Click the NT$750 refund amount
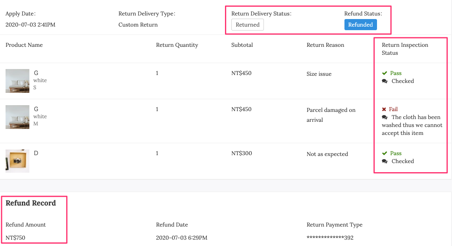This screenshot has height=246, width=452. point(15,238)
